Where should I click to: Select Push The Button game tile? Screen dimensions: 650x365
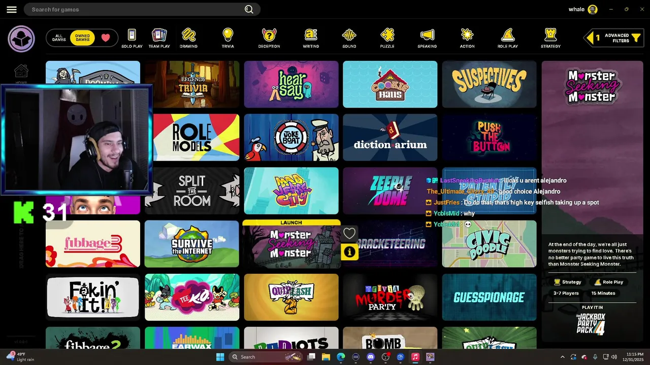[489, 137]
